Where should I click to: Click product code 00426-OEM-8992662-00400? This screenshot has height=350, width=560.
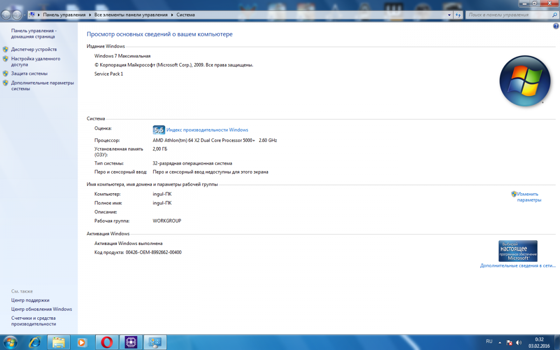[154, 252]
